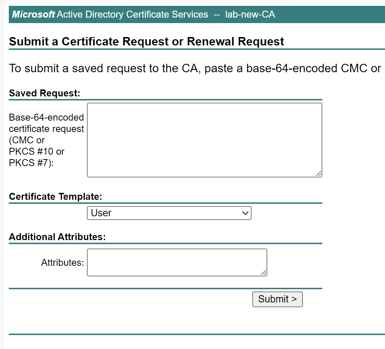Click the 'Saved Request:' section label
This screenshot has height=349, width=385.
[x=44, y=93]
